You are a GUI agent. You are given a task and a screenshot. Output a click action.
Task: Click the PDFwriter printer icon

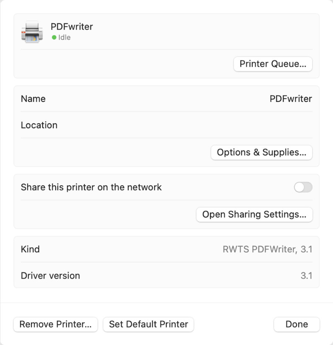point(32,32)
